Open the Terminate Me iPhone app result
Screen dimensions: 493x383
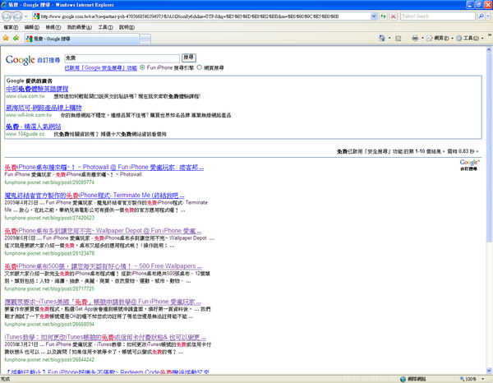click(x=94, y=196)
